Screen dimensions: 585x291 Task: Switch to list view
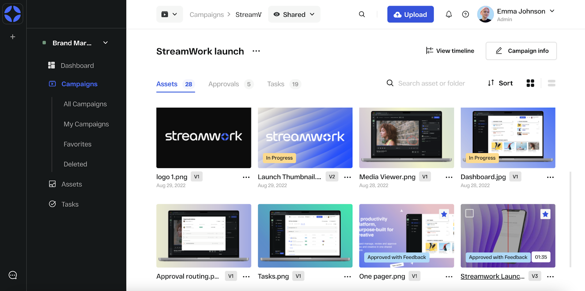pyautogui.click(x=552, y=83)
